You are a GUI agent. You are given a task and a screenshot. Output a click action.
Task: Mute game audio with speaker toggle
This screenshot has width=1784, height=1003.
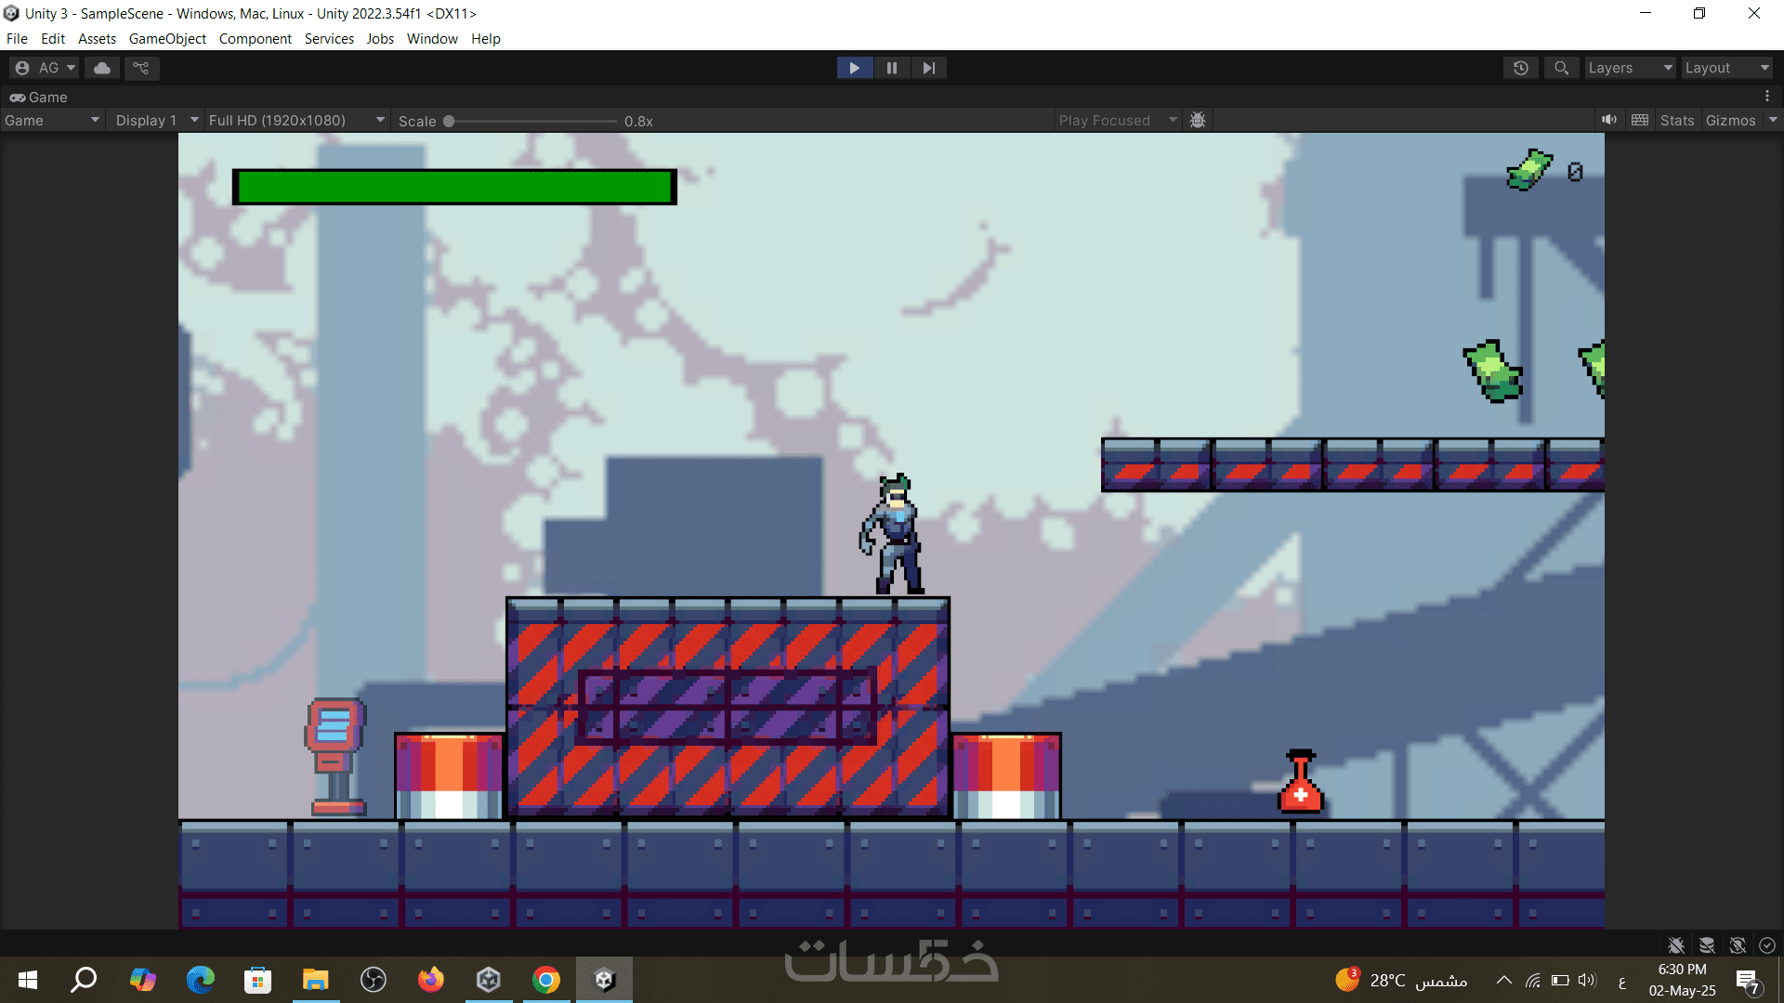[1608, 120]
